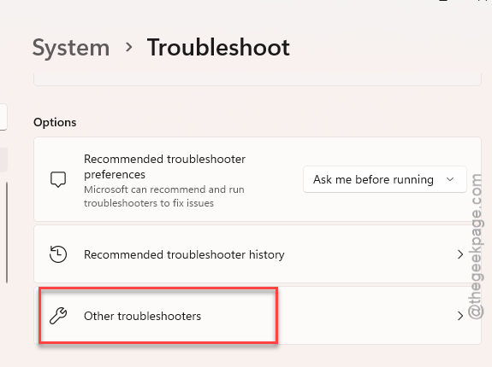Click the partially hidden card above Options

(x=258, y=79)
